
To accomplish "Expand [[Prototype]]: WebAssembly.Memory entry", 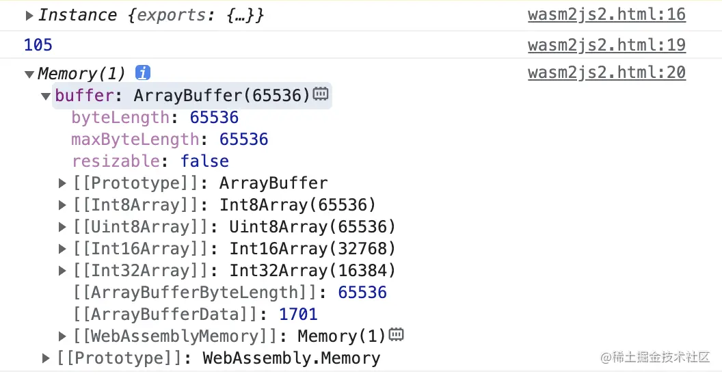I will click(46, 358).
